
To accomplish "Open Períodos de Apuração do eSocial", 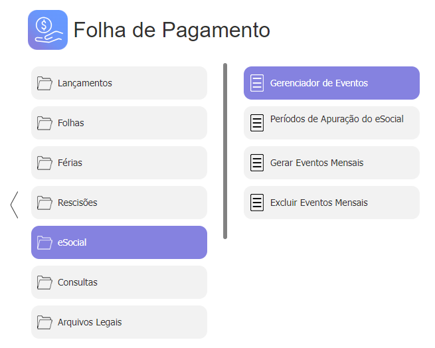I will coord(331,123).
